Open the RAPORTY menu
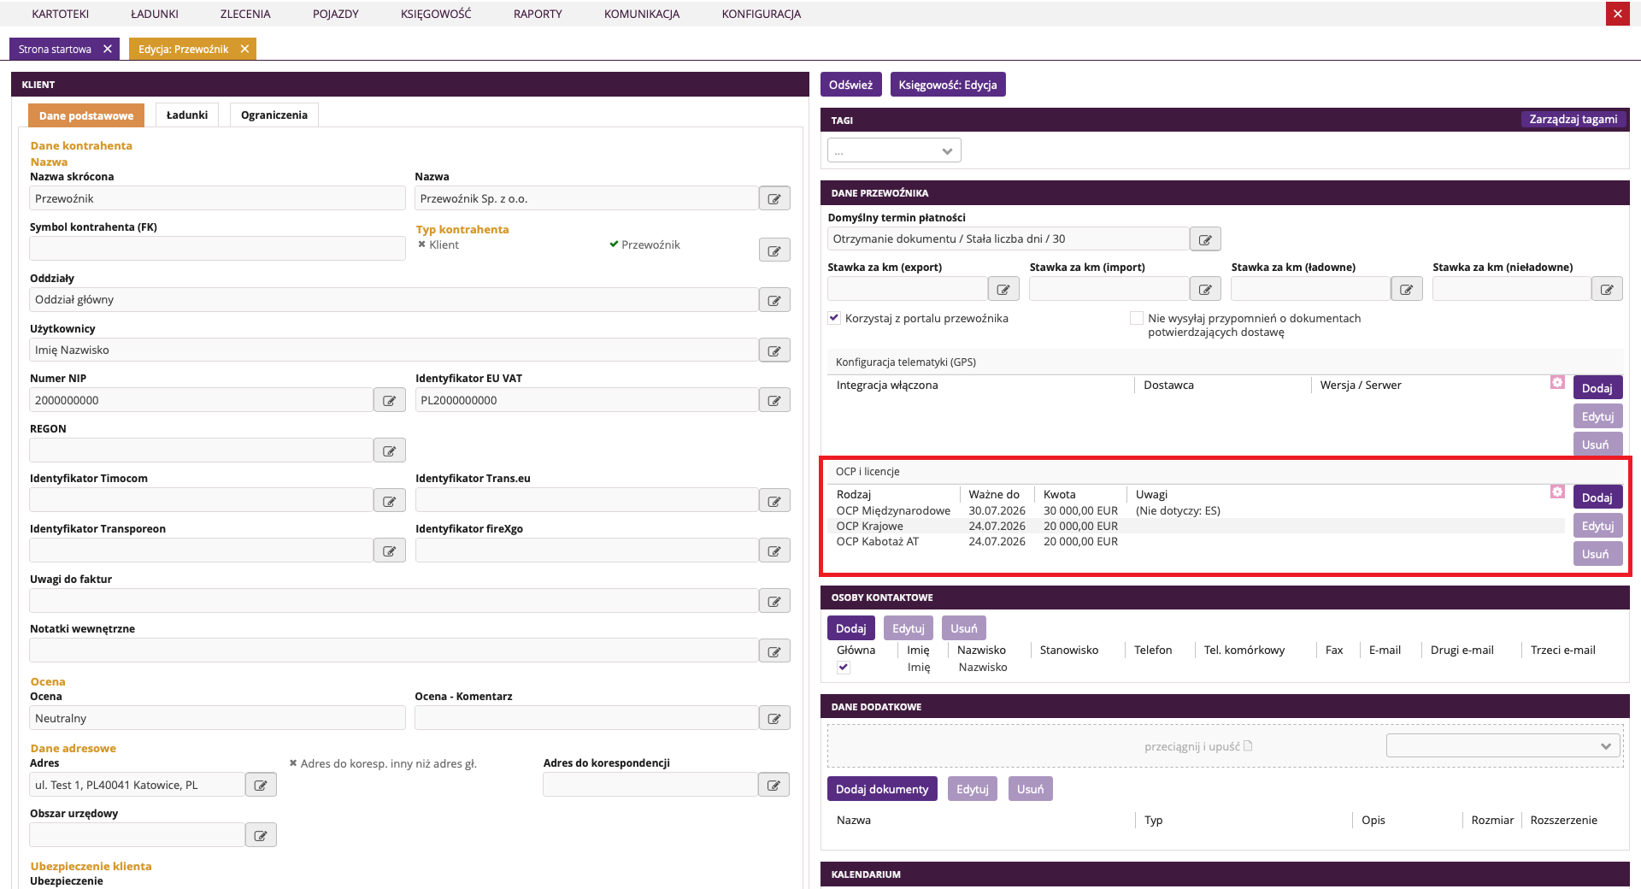This screenshot has width=1641, height=889. pos(538,14)
